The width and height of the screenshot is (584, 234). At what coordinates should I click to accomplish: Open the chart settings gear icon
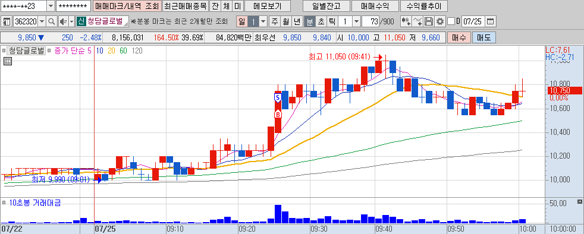click(440, 21)
